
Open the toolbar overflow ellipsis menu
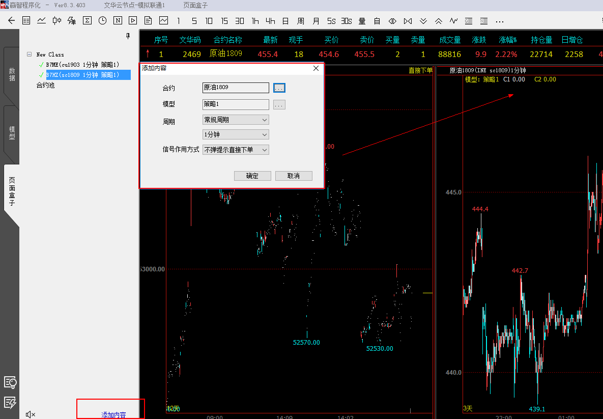tap(499, 21)
